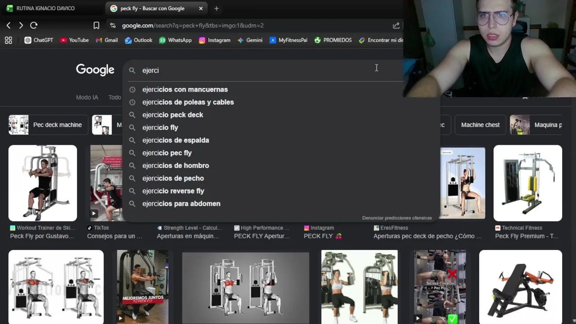The width and height of the screenshot is (576, 324).
Task: Choose suggestion ejercicio peck deck
Action: click(x=281, y=115)
